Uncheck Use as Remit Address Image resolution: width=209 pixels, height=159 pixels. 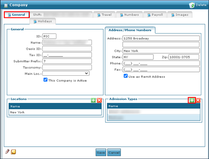click(126, 76)
